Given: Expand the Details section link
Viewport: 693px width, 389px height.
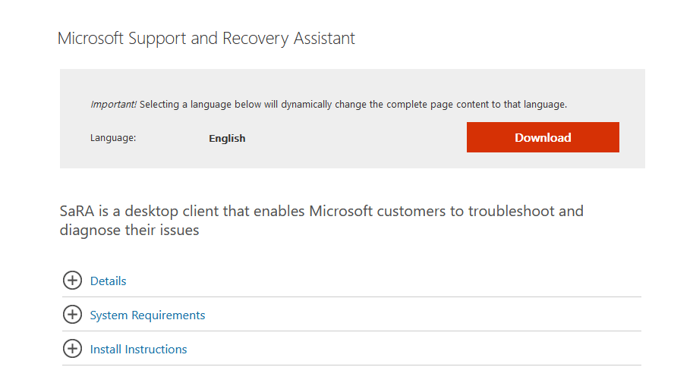Looking at the screenshot, I should point(108,281).
